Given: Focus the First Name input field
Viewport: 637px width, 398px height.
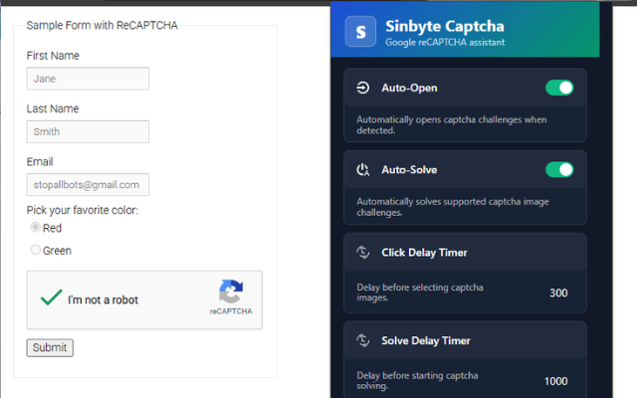Looking at the screenshot, I should point(88,79).
